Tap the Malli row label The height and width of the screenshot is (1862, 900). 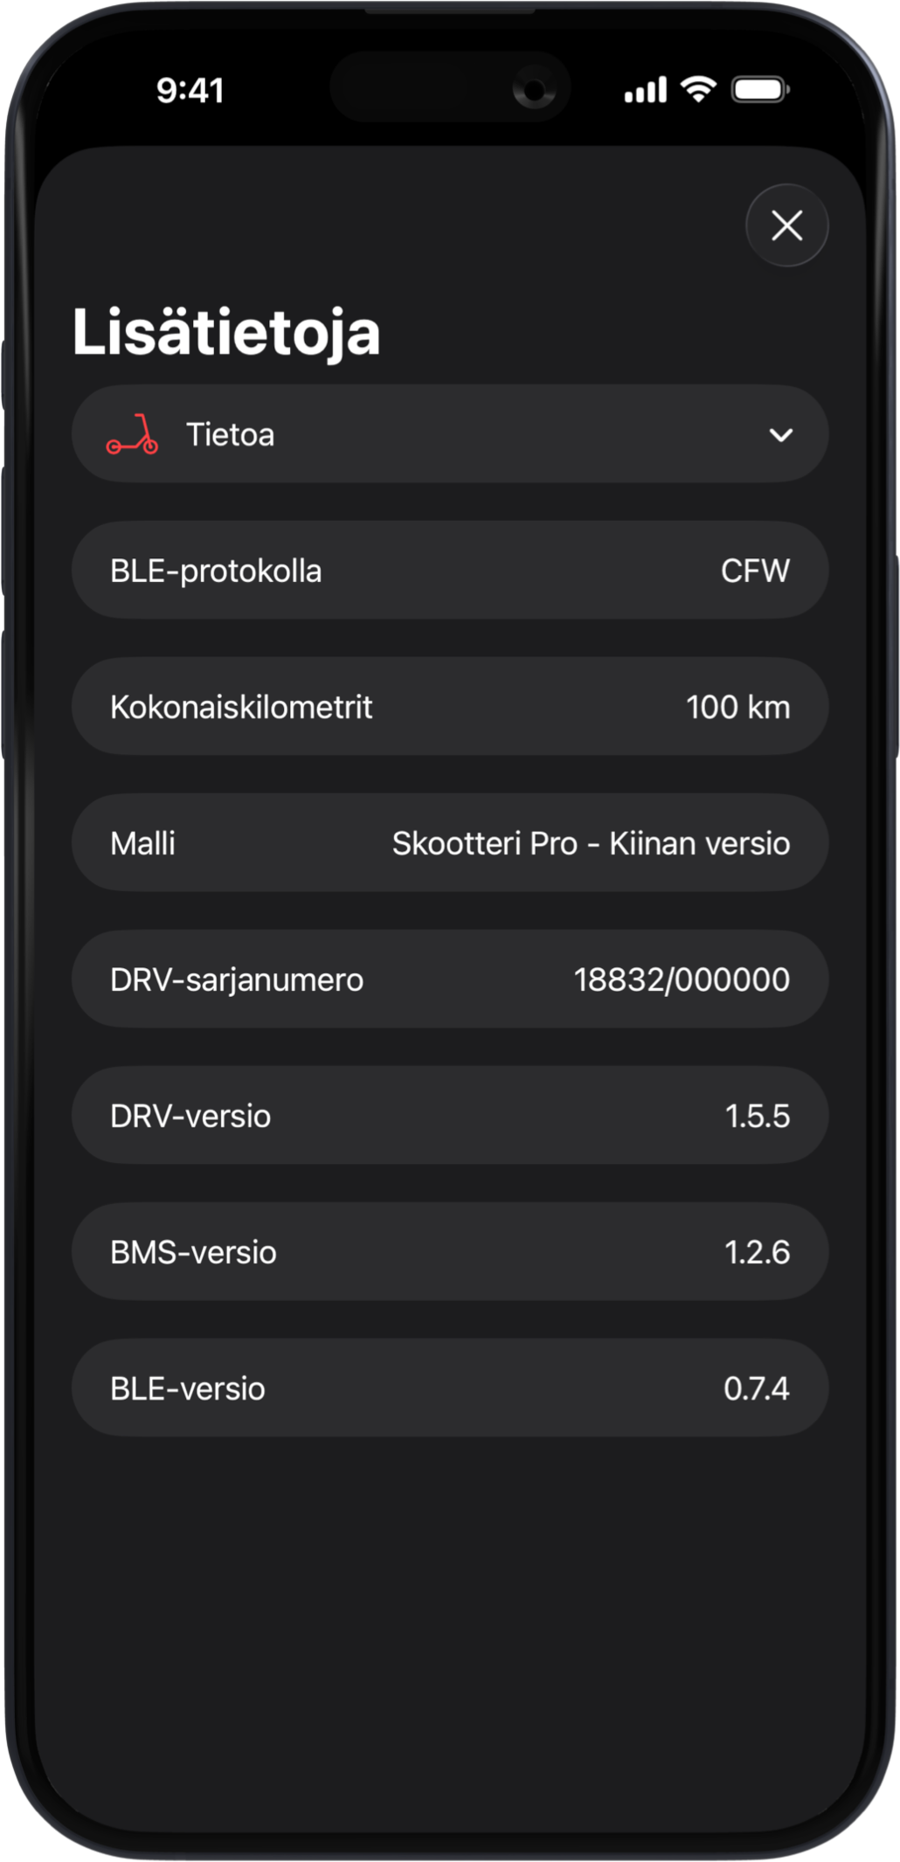(x=143, y=844)
